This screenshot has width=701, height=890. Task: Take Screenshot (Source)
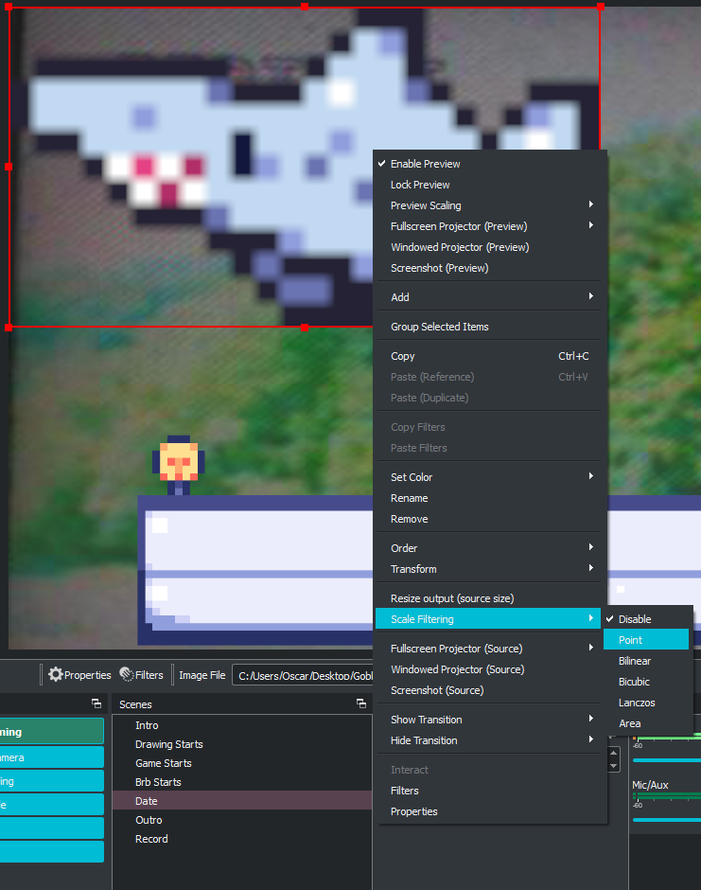pyautogui.click(x=489, y=690)
